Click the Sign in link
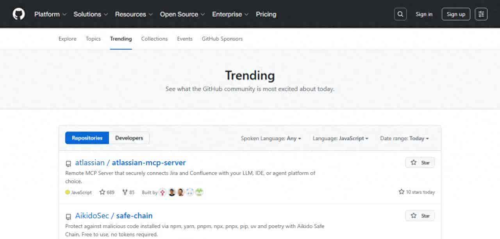500x239 pixels. pyautogui.click(x=424, y=14)
